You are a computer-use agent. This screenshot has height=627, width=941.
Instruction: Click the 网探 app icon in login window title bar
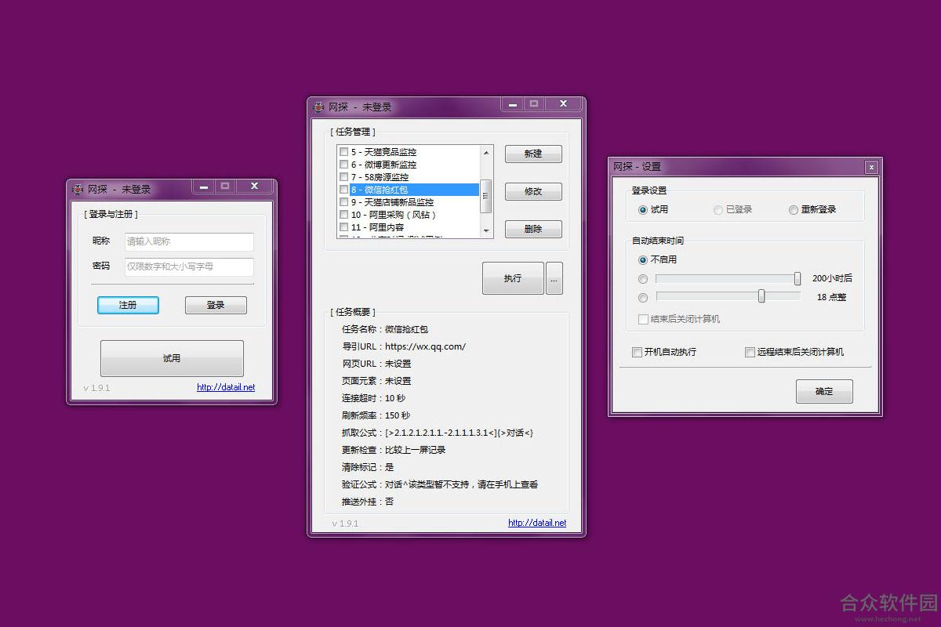78,189
